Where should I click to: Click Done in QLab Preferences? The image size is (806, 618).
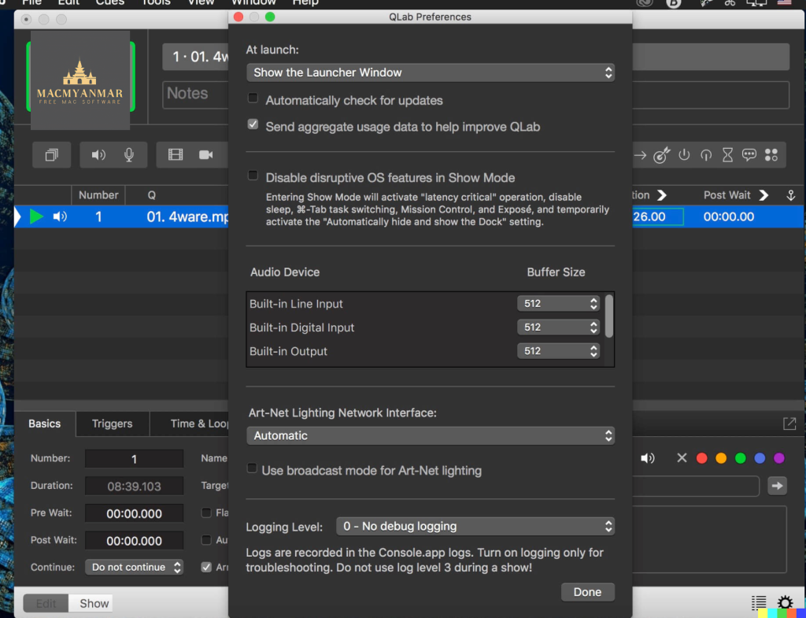pos(587,592)
